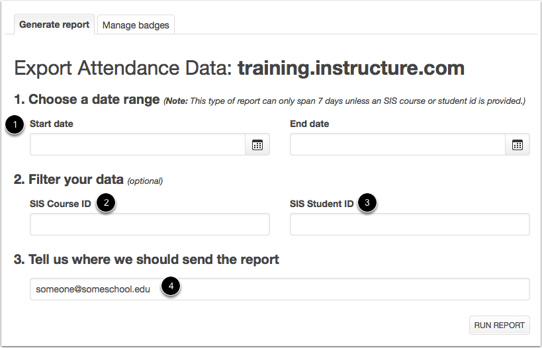Click the End date label
This screenshot has width=542, height=348.
tap(309, 124)
